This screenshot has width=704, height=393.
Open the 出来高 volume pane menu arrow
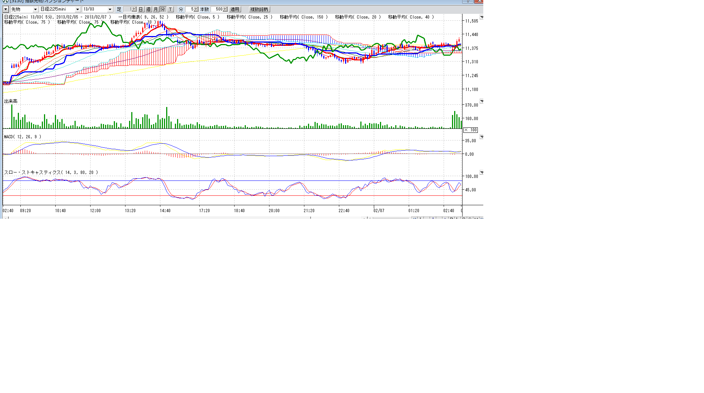coord(481,101)
